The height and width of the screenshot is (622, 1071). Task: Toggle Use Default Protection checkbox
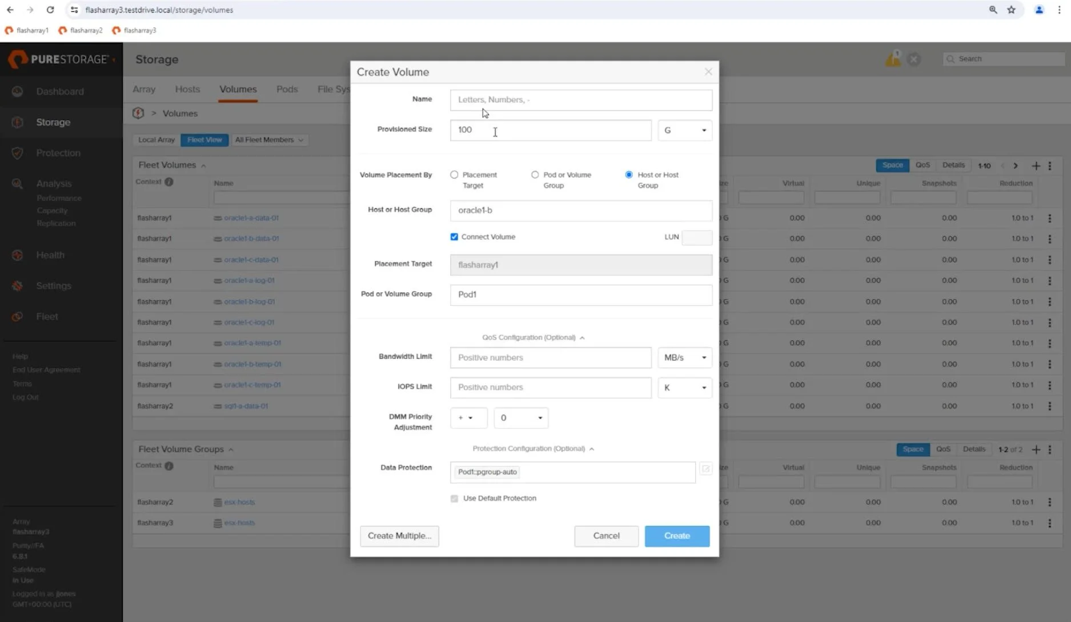454,498
